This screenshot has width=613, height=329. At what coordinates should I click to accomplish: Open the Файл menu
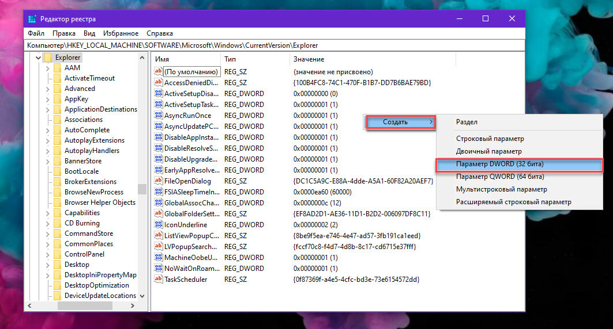(36, 33)
